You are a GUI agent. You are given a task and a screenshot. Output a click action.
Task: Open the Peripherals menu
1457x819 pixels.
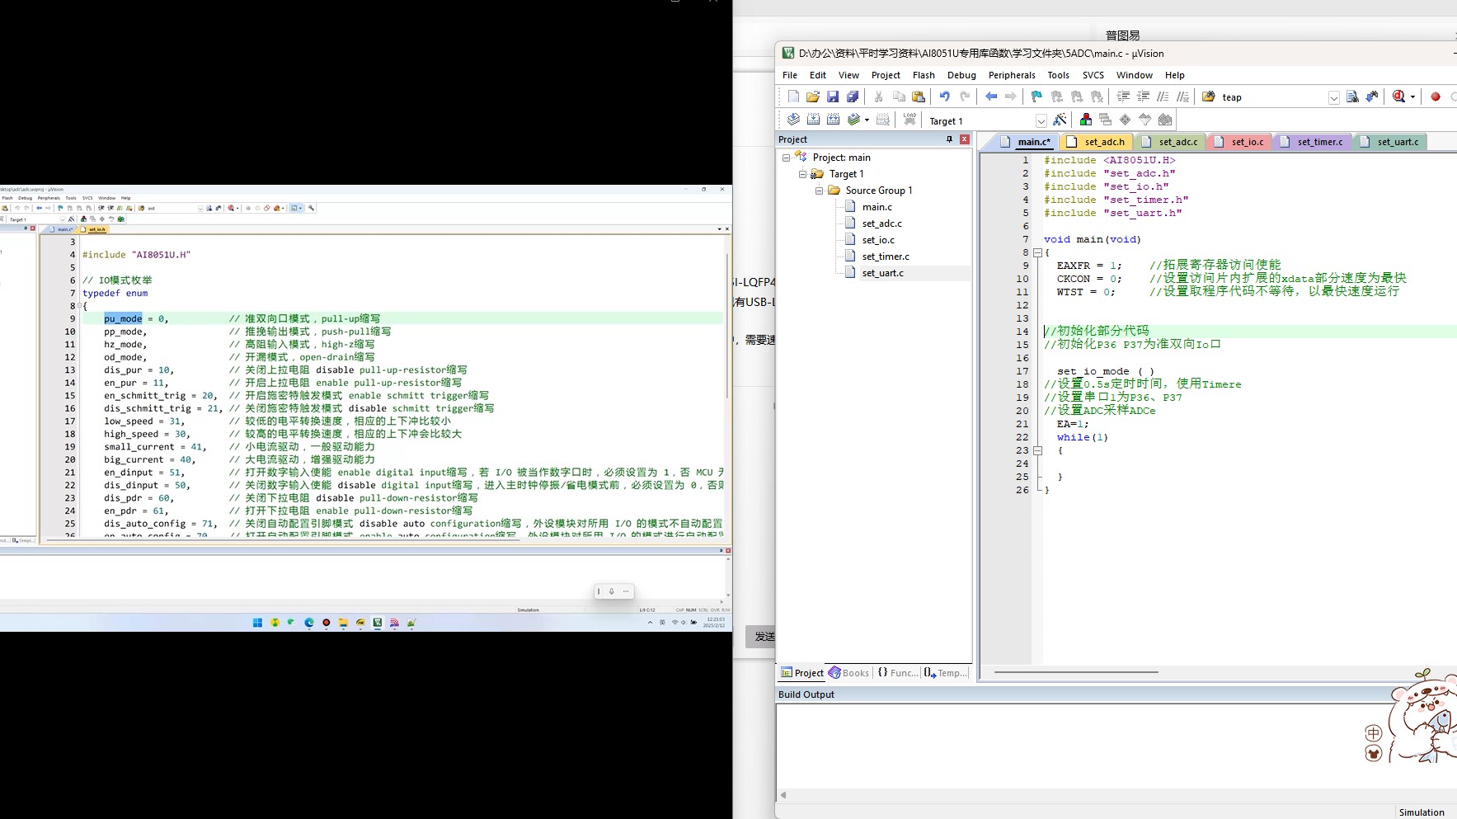point(1012,75)
